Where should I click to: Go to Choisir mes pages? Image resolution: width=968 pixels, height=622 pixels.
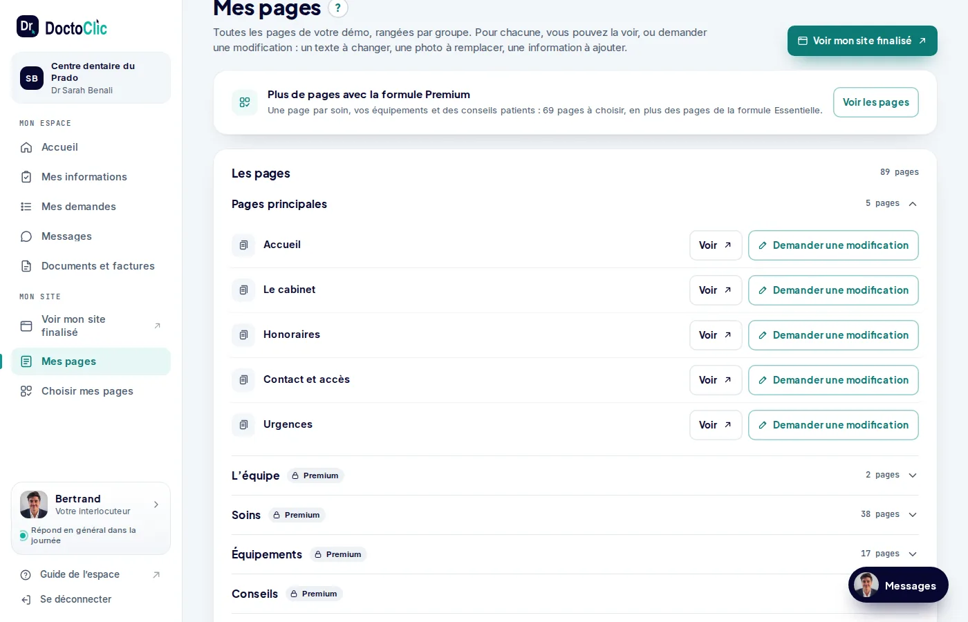(91, 391)
